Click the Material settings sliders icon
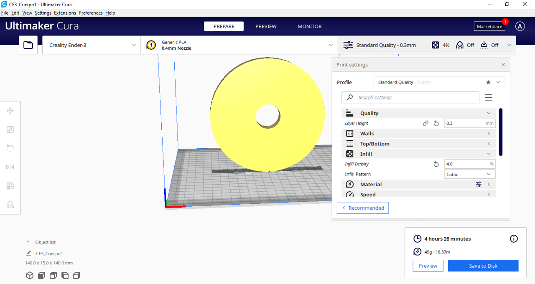 tap(479, 184)
